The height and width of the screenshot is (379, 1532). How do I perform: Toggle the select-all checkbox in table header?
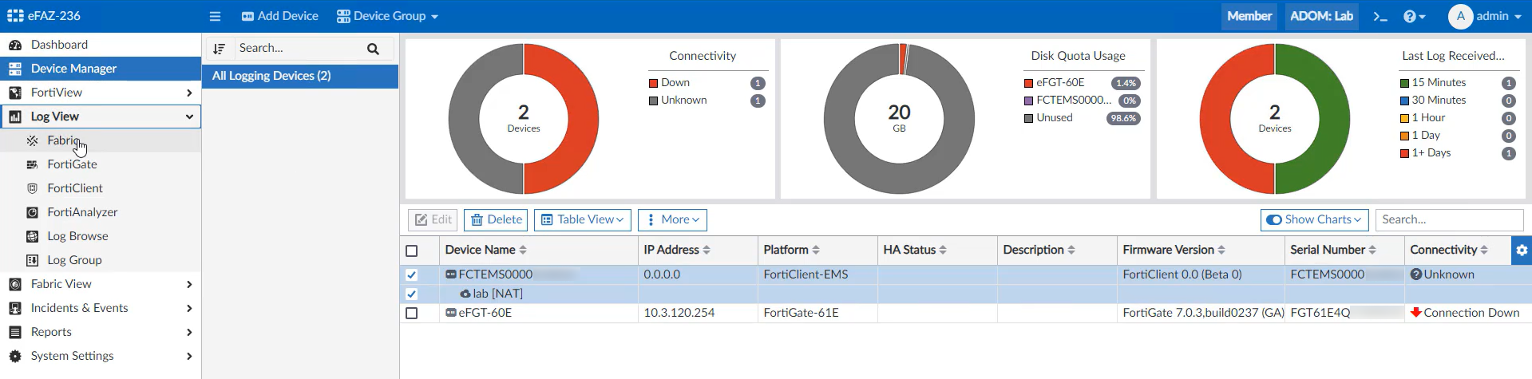[412, 251]
